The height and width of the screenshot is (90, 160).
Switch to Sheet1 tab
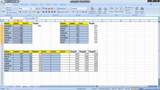pyautogui.click(x=11, y=86)
